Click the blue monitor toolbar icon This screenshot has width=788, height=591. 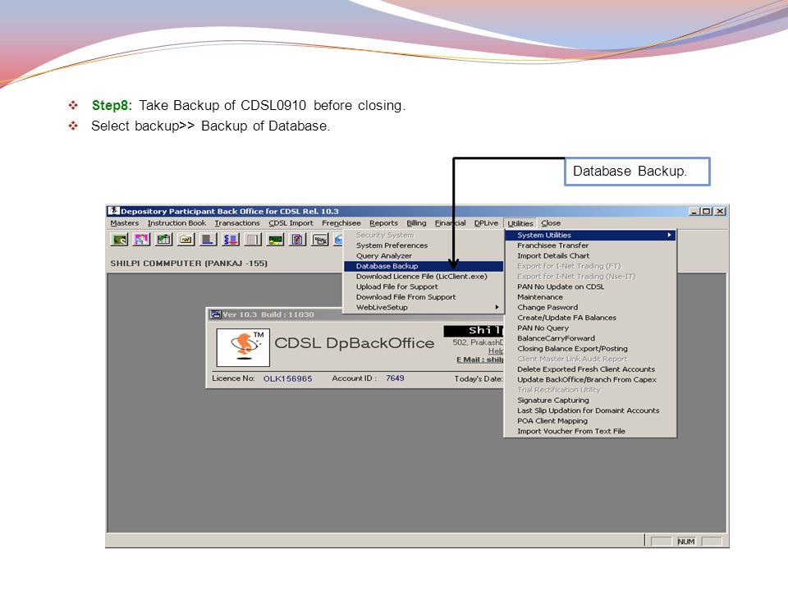pyautogui.click(x=208, y=240)
